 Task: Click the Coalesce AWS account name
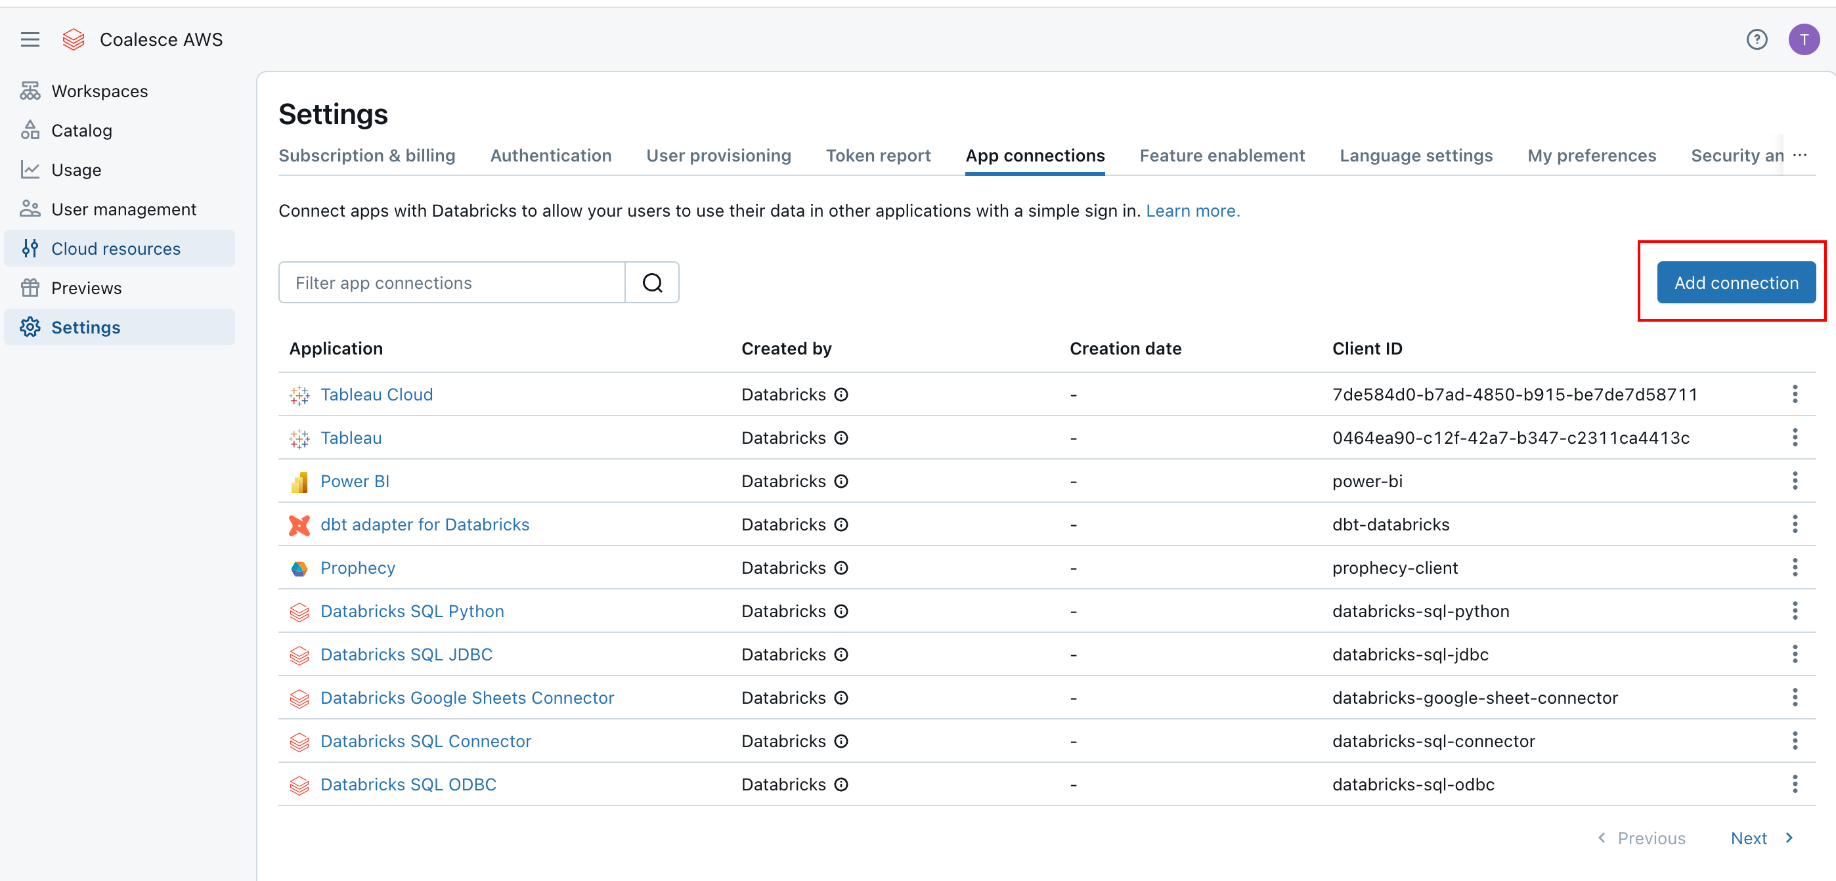click(x=161, y=39)
